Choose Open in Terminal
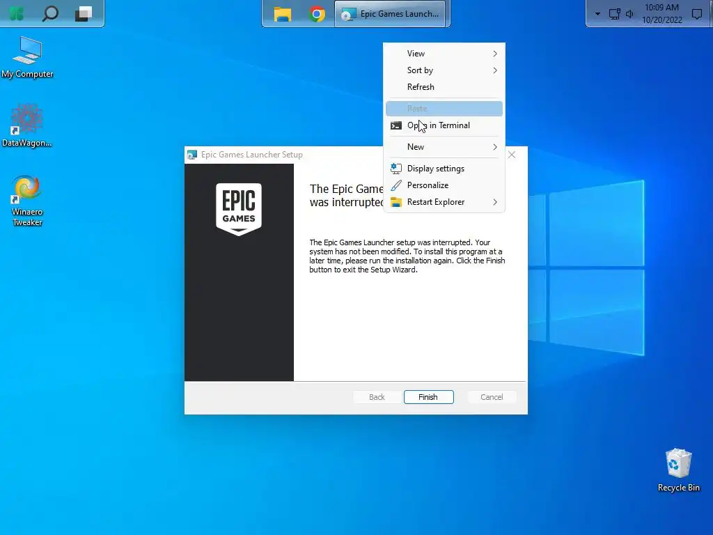The image size is (713, 535). [444, 125]
